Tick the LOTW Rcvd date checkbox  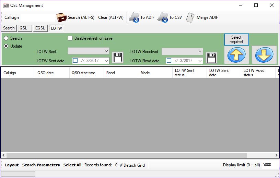pyautogui.click(x=169, y=61)
